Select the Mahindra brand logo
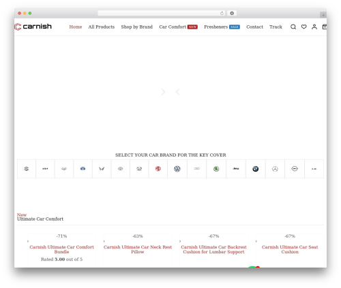341x288 pixels. coord(102,169)
